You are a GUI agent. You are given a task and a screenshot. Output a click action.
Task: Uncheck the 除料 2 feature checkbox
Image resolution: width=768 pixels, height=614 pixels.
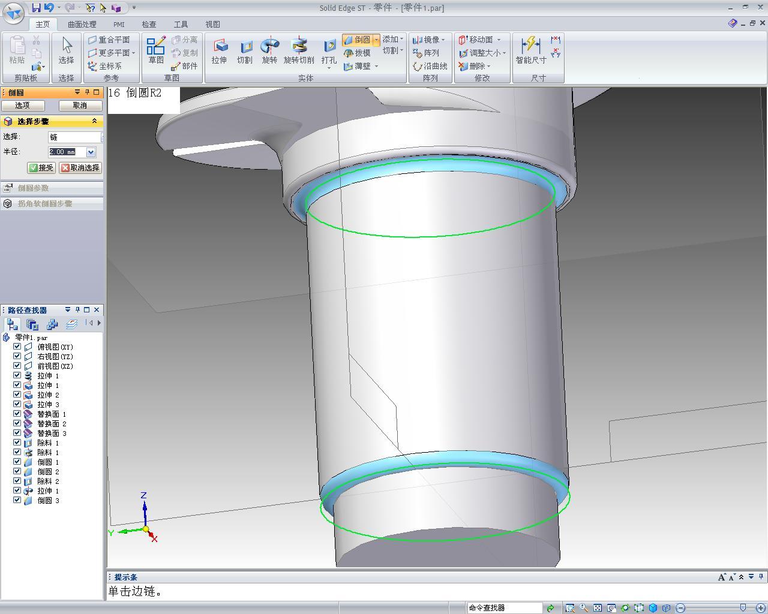[17, 481]
